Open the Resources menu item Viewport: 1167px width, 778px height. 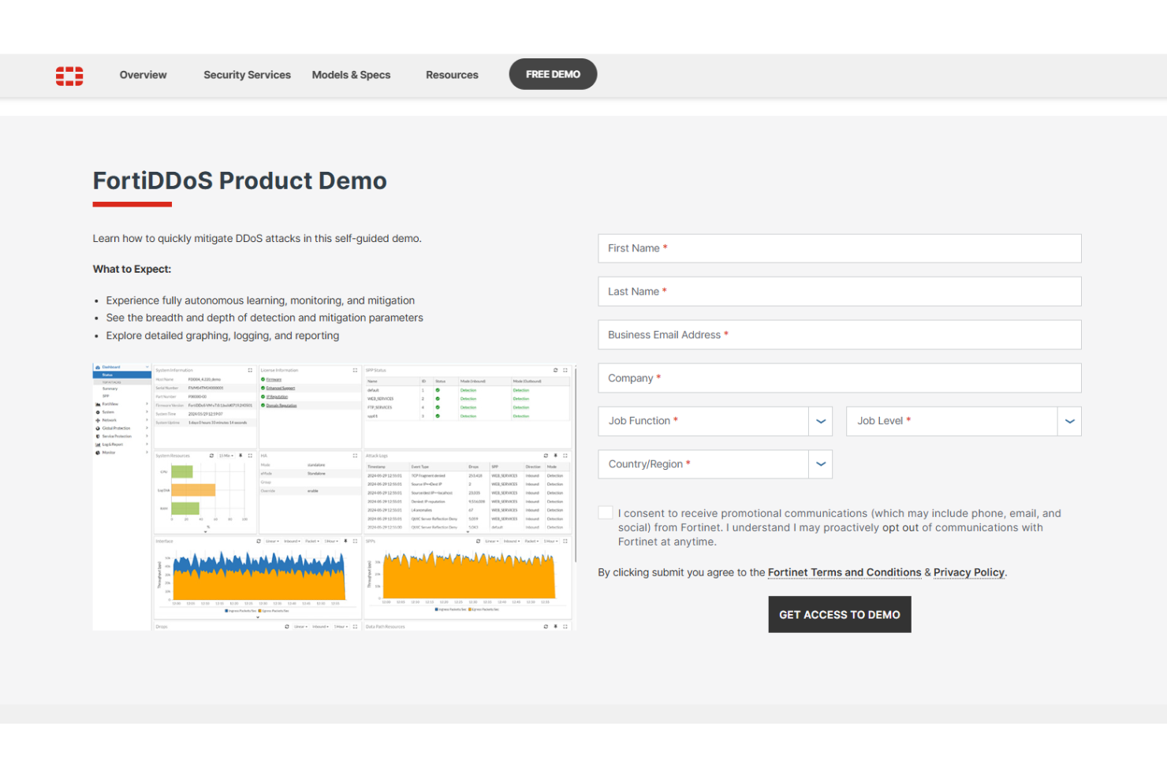452,75
